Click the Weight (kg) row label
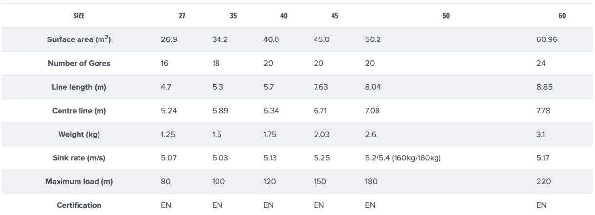The width and height of the screenshot is (595, 215). (x=80, y=135)
